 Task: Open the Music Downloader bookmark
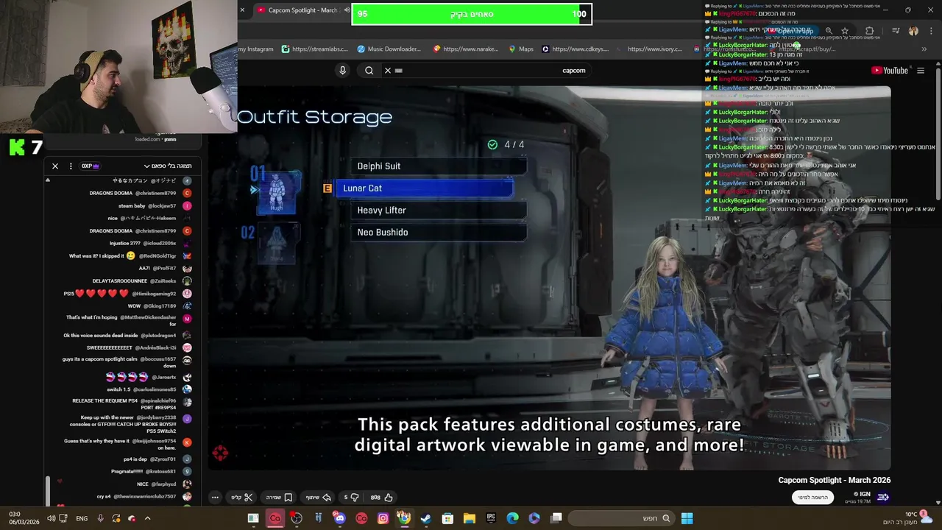click(389, 49)
